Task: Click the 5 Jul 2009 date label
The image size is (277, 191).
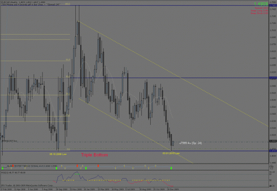Action: point(131,189)
